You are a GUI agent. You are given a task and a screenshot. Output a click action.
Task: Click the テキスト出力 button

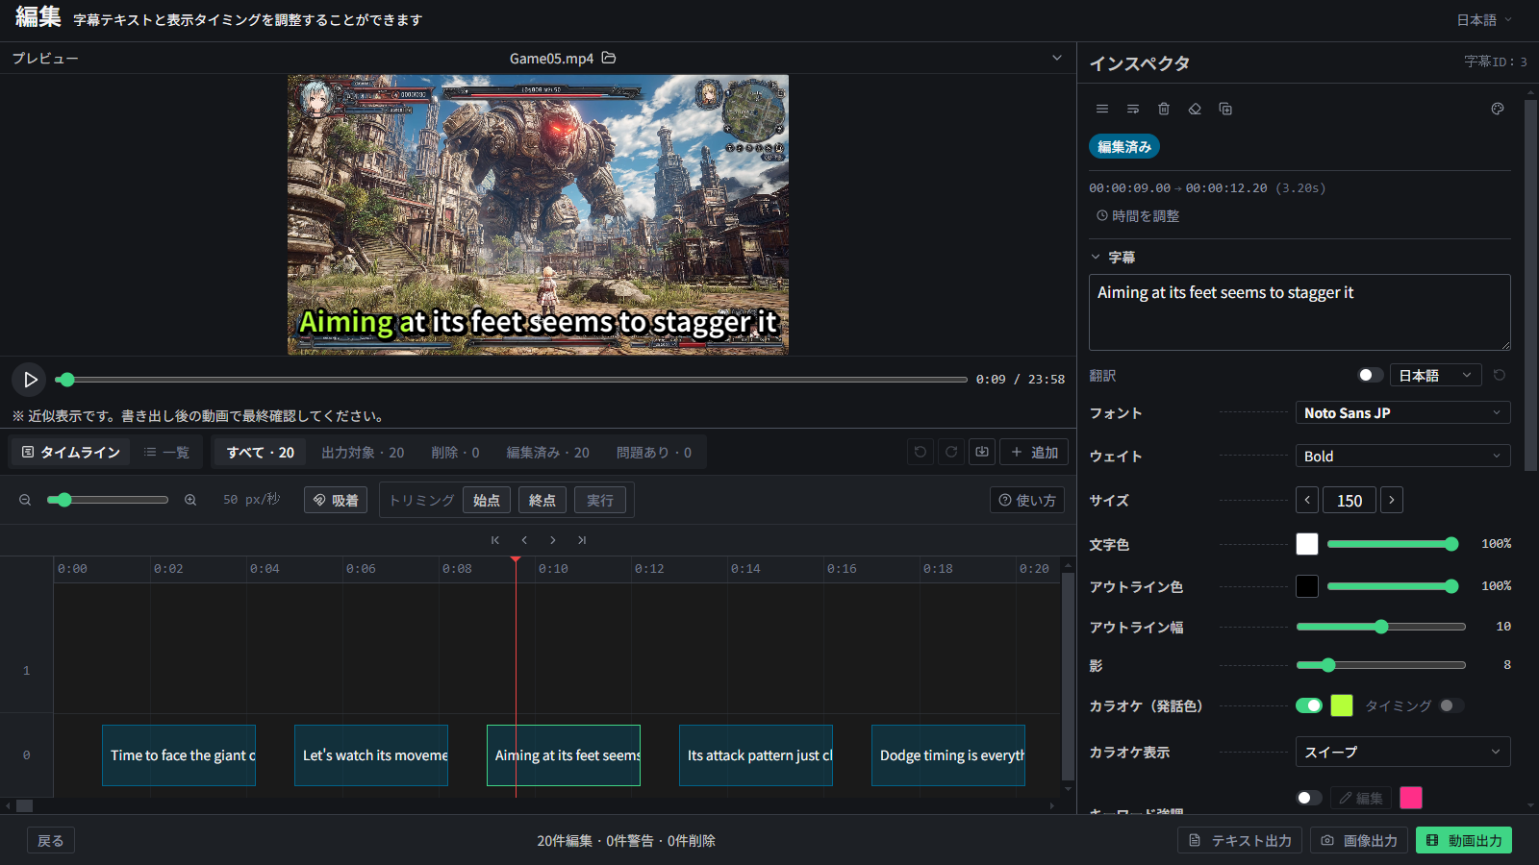coord(1240,840)
